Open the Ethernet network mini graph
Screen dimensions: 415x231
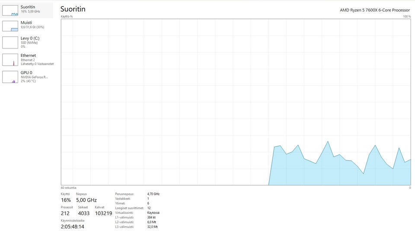coord(10,59)
